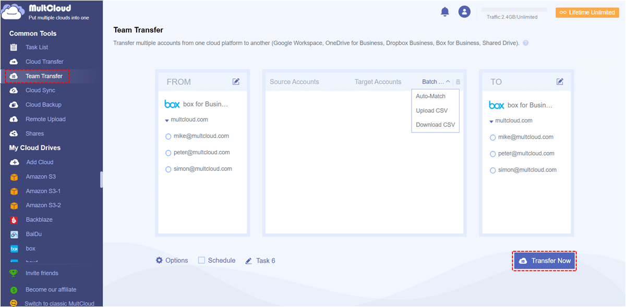Viewport: 626px width, 307px height.
Task: Click the Task List sidebar icon
Action: click(14, 47)
